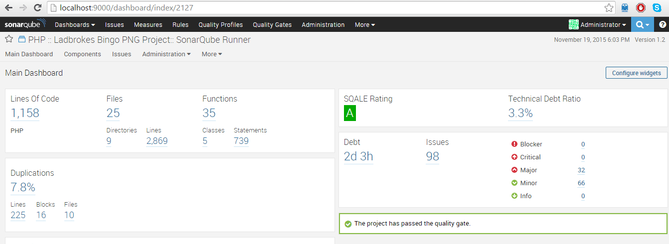Click the Configure widgets button

point(636,73)
